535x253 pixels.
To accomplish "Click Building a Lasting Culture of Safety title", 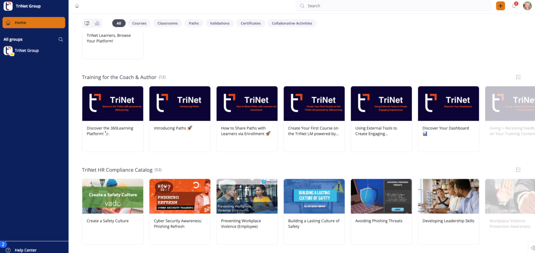I will 314,224.
